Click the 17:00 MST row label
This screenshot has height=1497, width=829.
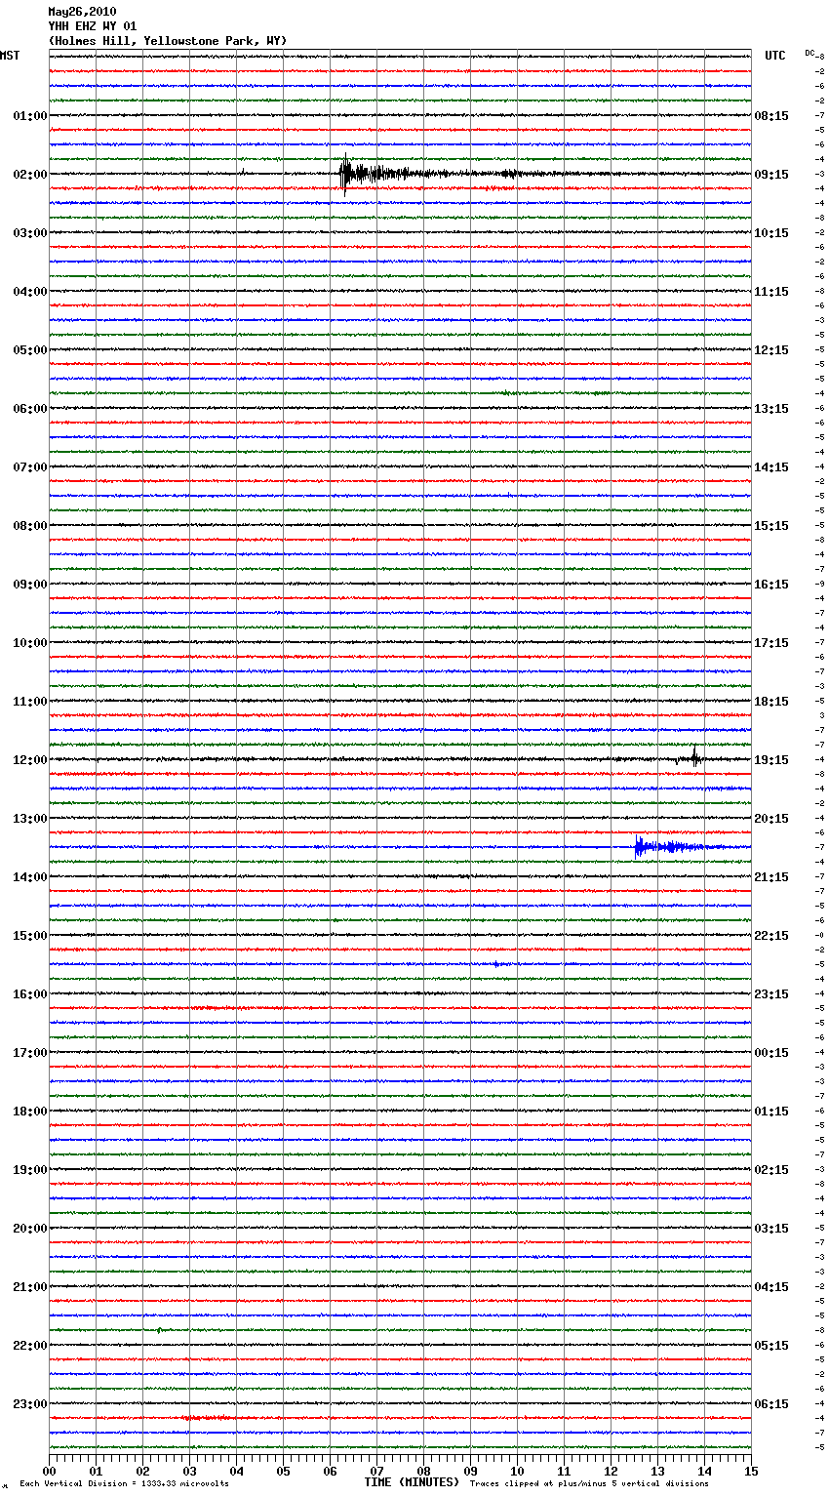click(x=30, y=1053)
